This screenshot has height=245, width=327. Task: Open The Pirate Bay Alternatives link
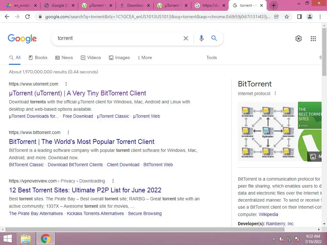pos(36,213)
